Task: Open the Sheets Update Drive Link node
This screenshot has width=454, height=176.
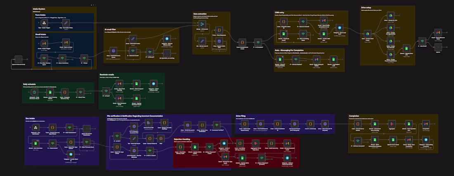Action: [x=407, y=49]
